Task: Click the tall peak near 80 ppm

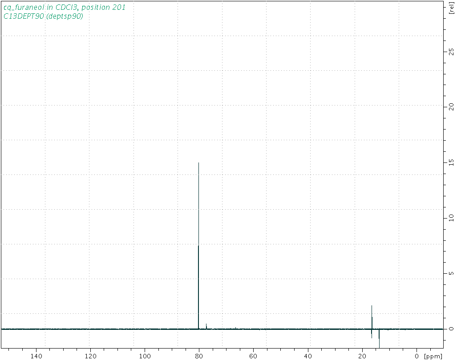Action: coord(198,246)
